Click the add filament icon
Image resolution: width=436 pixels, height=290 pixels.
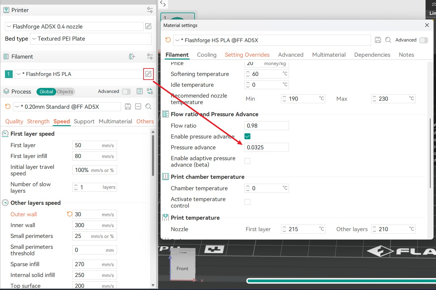(132, 56)
